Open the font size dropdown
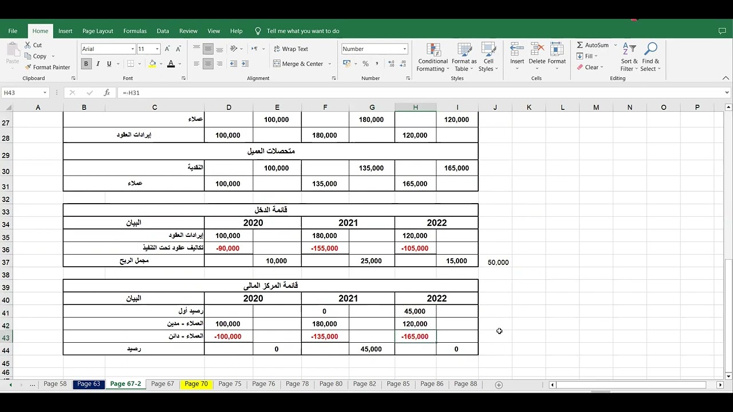The width and height of the screenshot is (733, 412). coord(157,49)
